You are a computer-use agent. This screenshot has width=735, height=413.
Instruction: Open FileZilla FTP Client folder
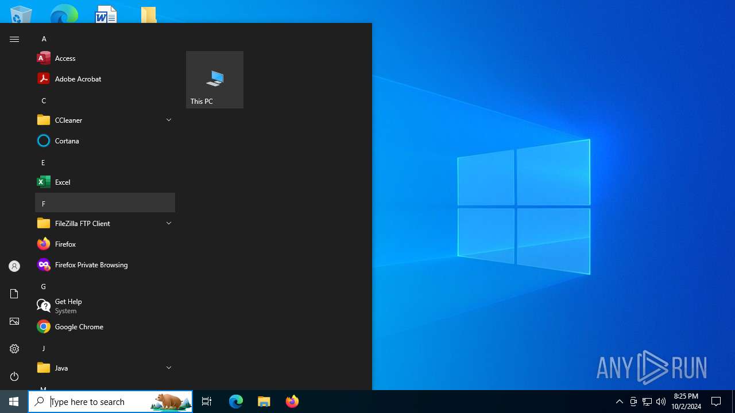click(x=105, y=223)
